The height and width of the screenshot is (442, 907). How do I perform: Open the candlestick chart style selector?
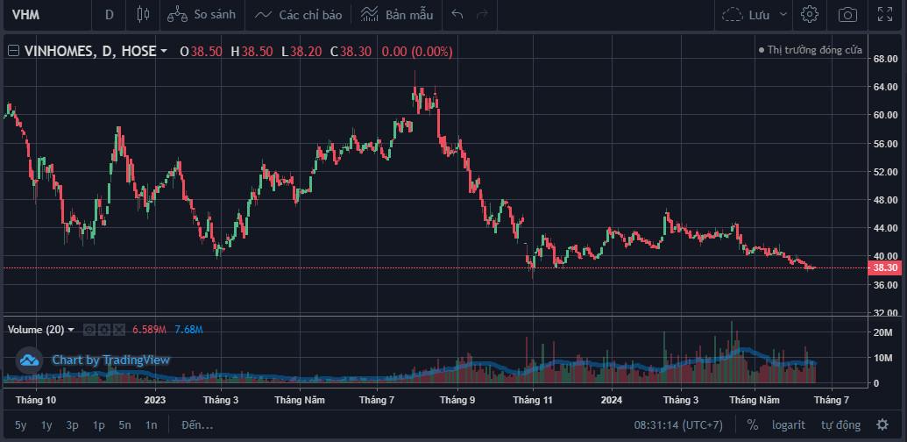pyautogui.click(x=144, y=15)
